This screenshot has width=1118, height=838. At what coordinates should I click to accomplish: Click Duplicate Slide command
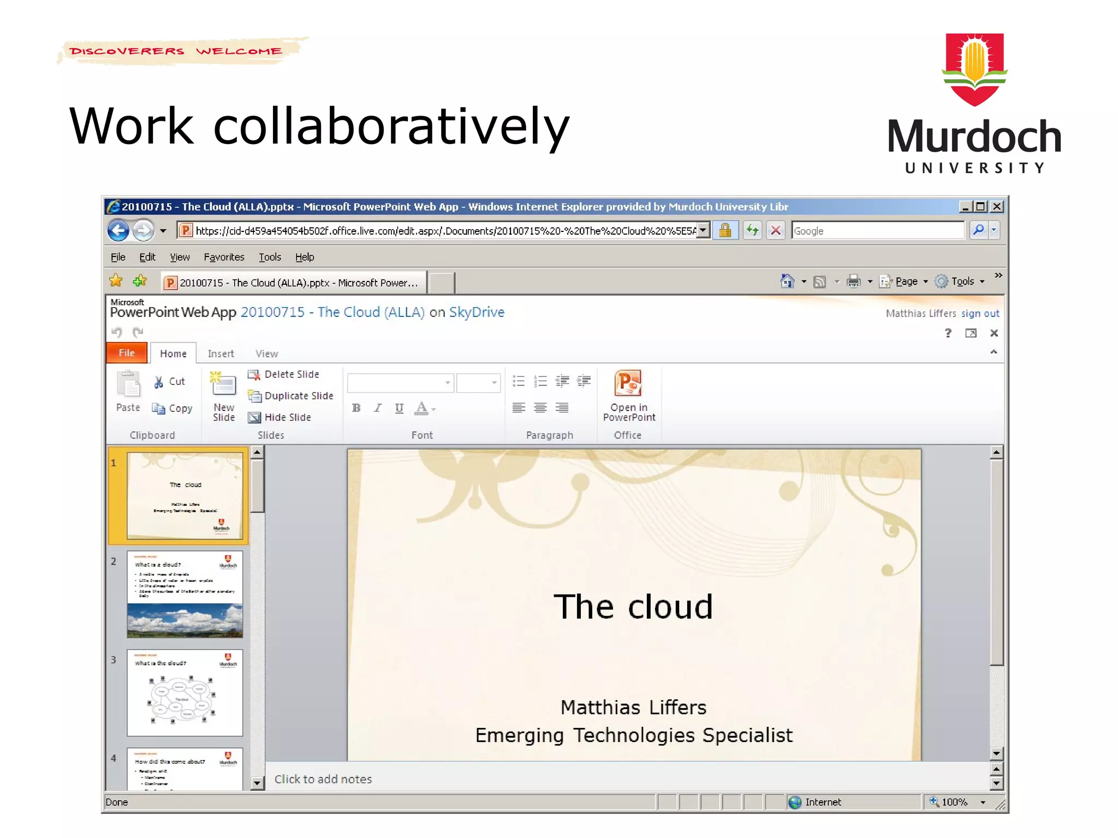click(290, 396)
